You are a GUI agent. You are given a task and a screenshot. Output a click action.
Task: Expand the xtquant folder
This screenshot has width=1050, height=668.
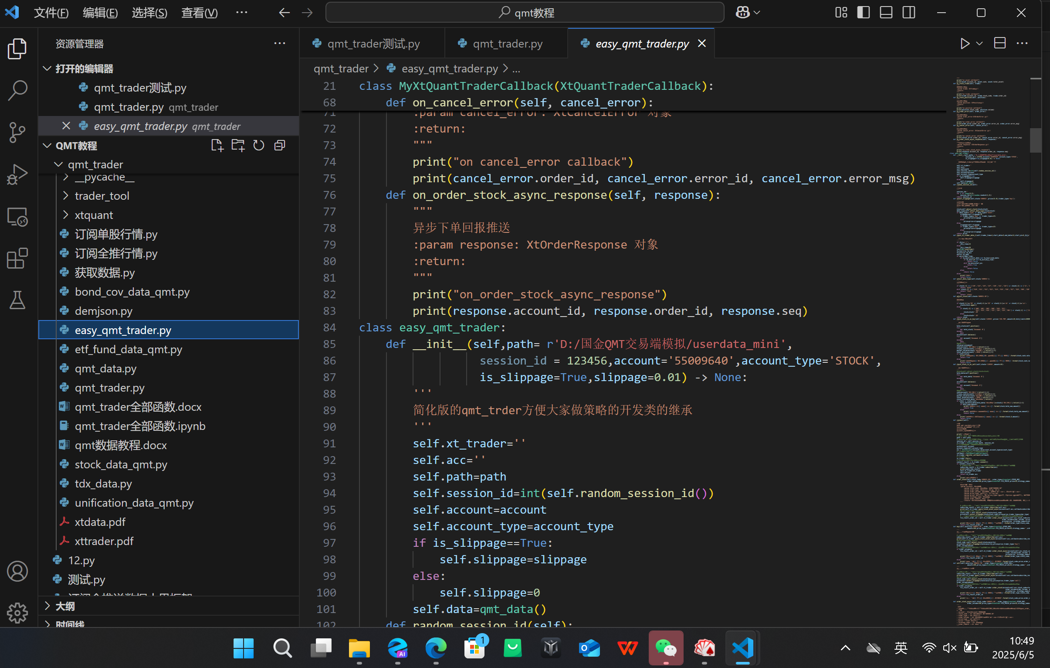(65, 215)
